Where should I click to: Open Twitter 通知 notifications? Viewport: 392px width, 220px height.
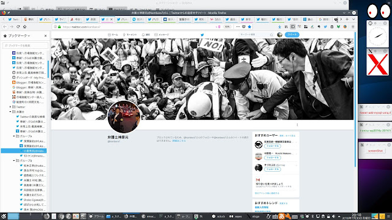coord(146,35)
